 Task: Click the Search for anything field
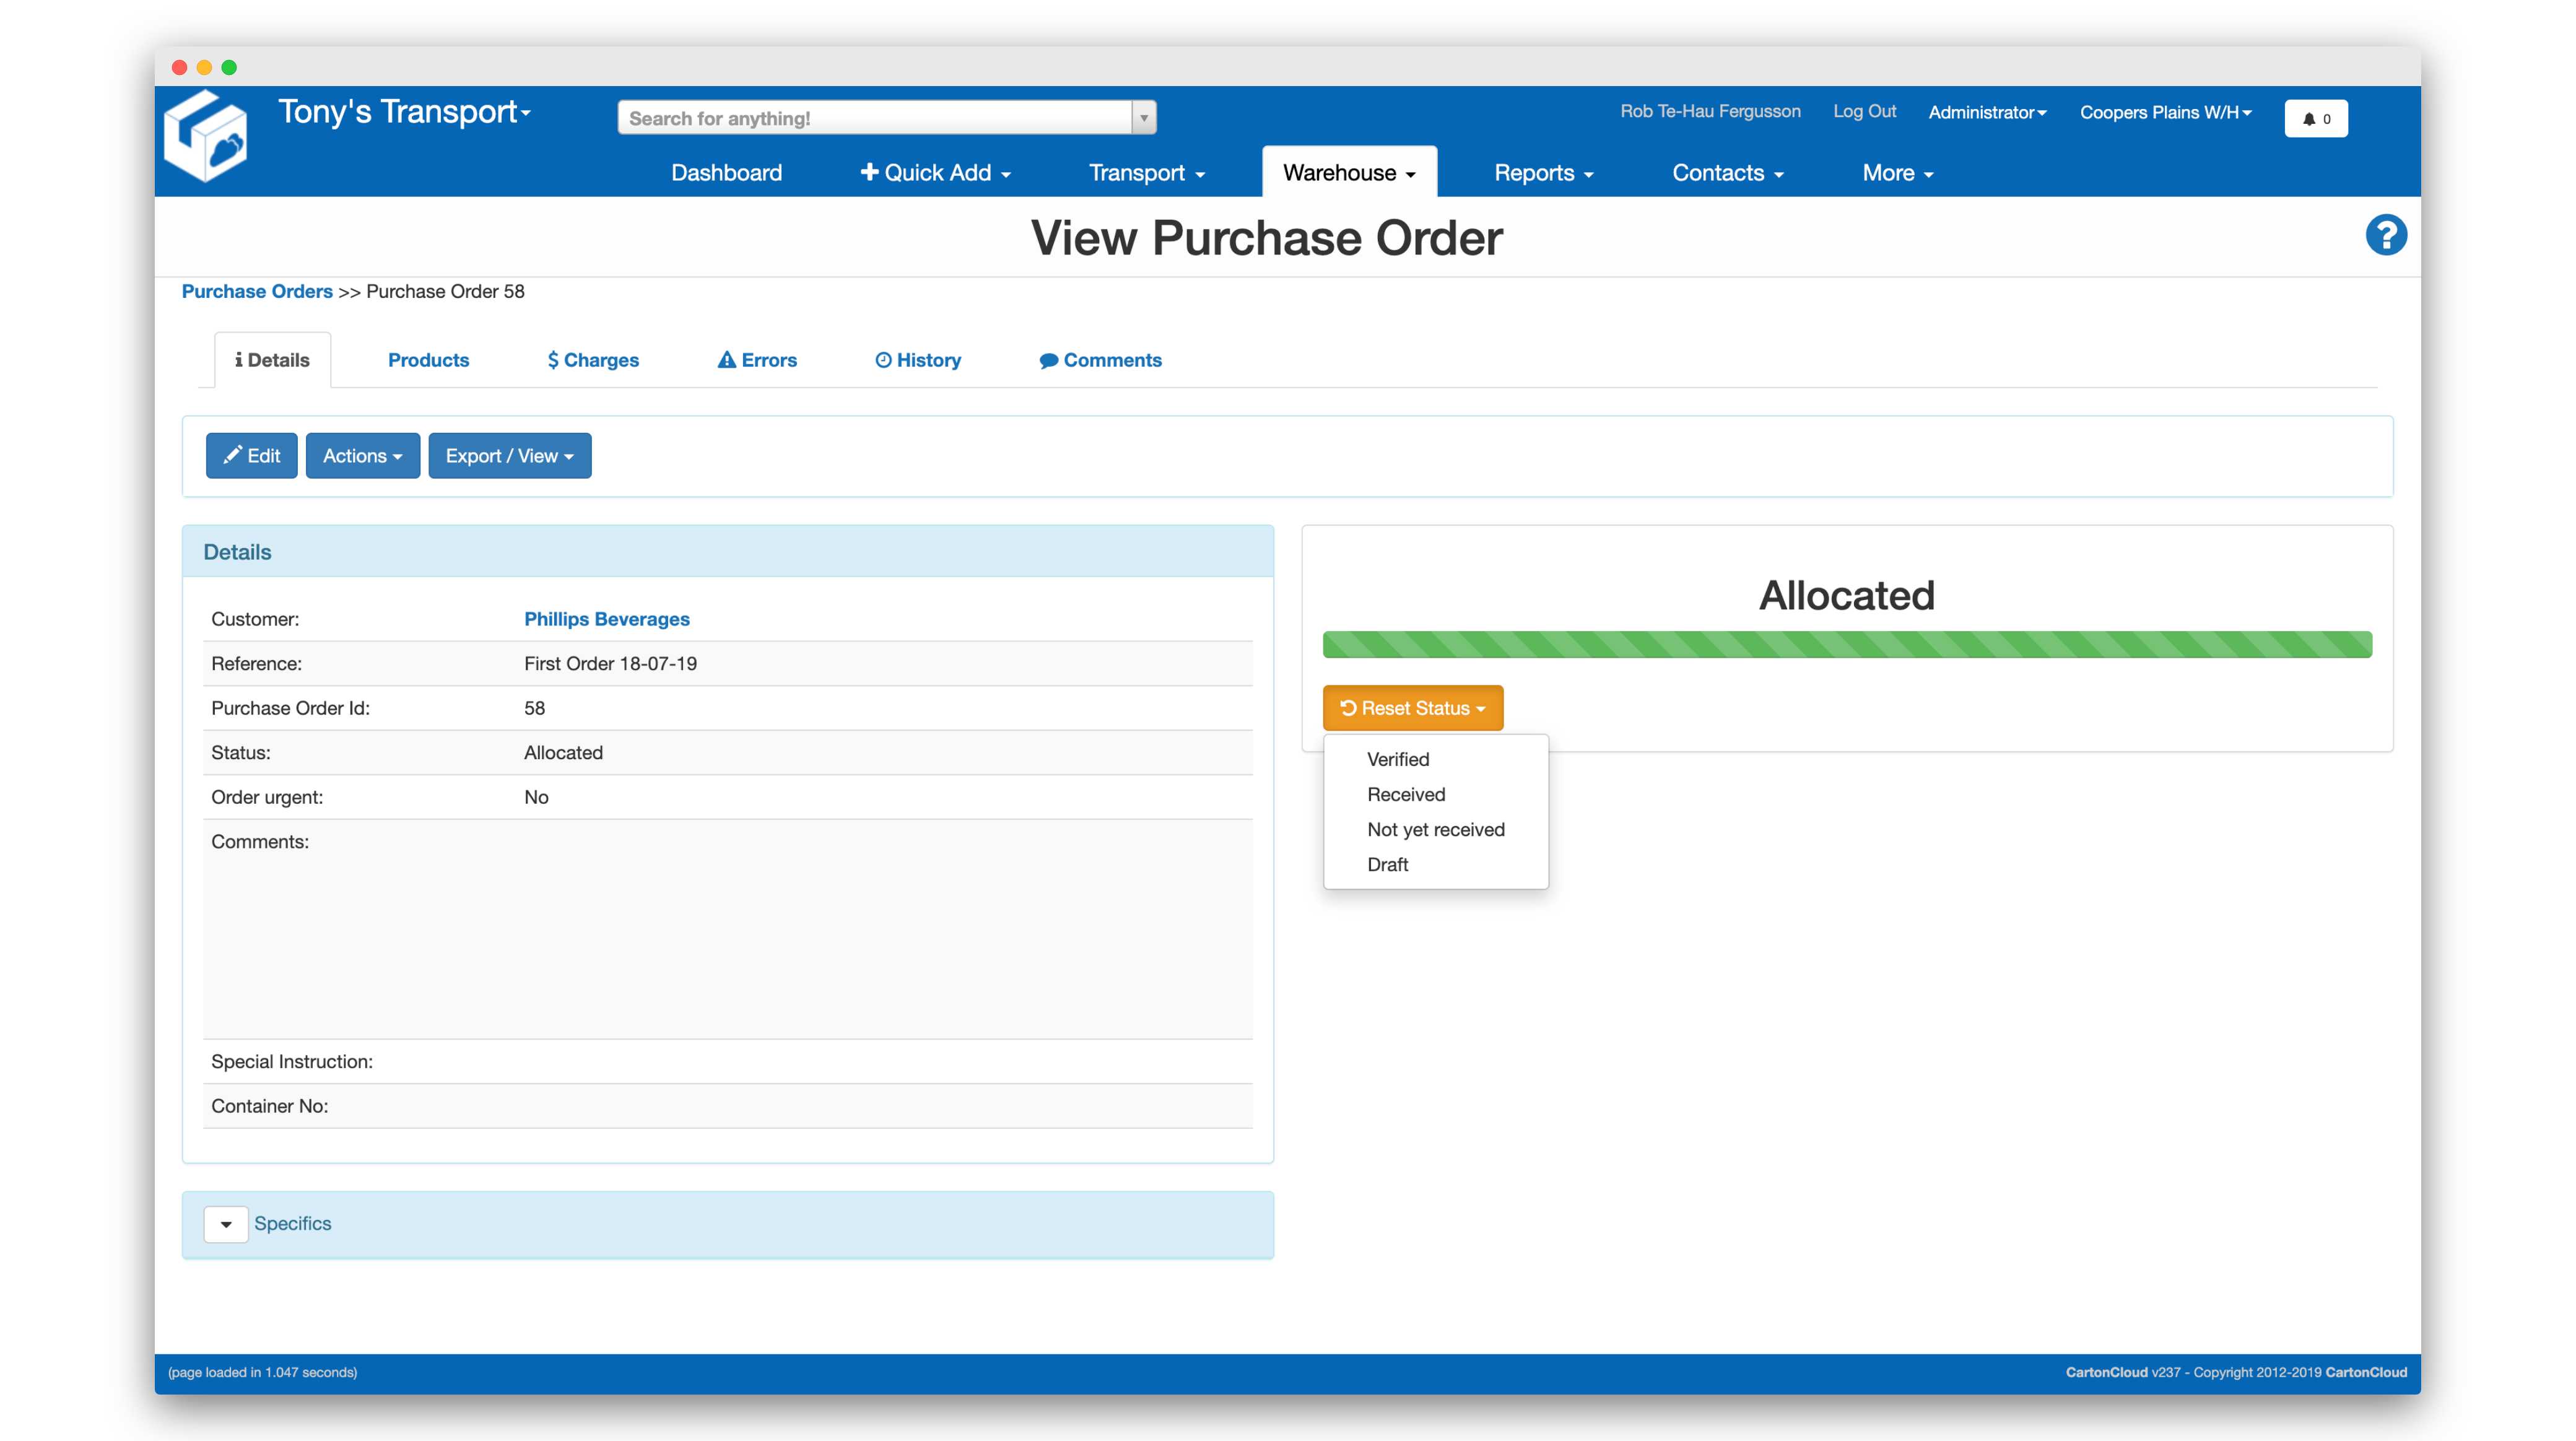tap(875, 118)
